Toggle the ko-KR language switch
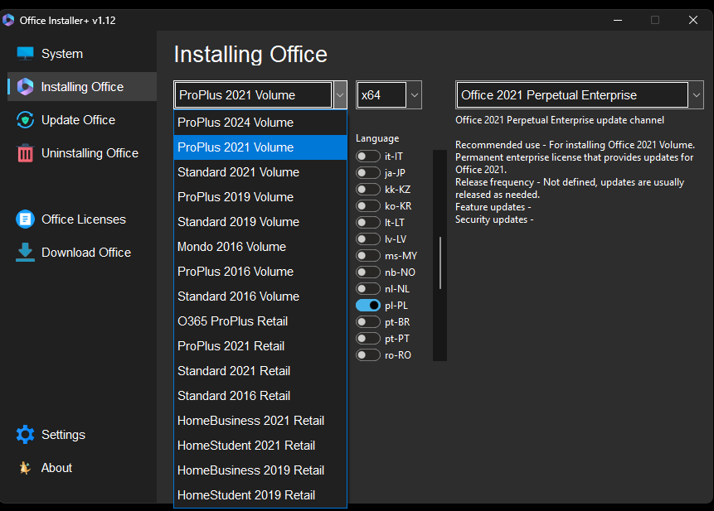Viewport: 714px width, 511px height. click(368, 206)
